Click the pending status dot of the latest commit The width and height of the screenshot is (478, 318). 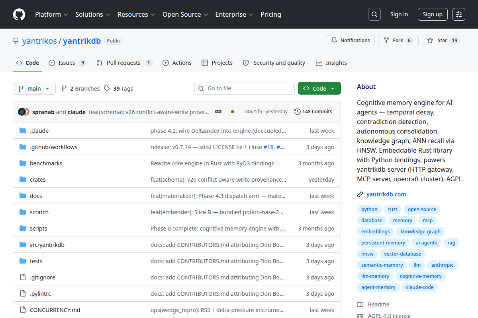click(233, 112)
